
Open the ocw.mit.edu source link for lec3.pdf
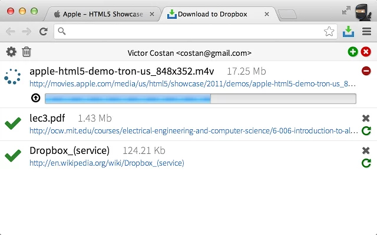194,130
